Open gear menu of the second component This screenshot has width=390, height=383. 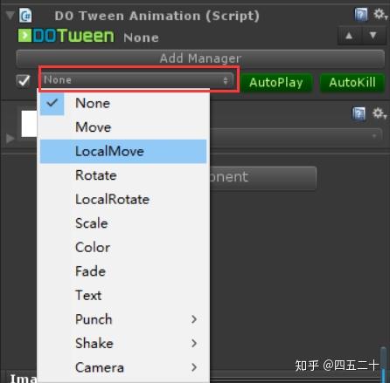[380, 113]
